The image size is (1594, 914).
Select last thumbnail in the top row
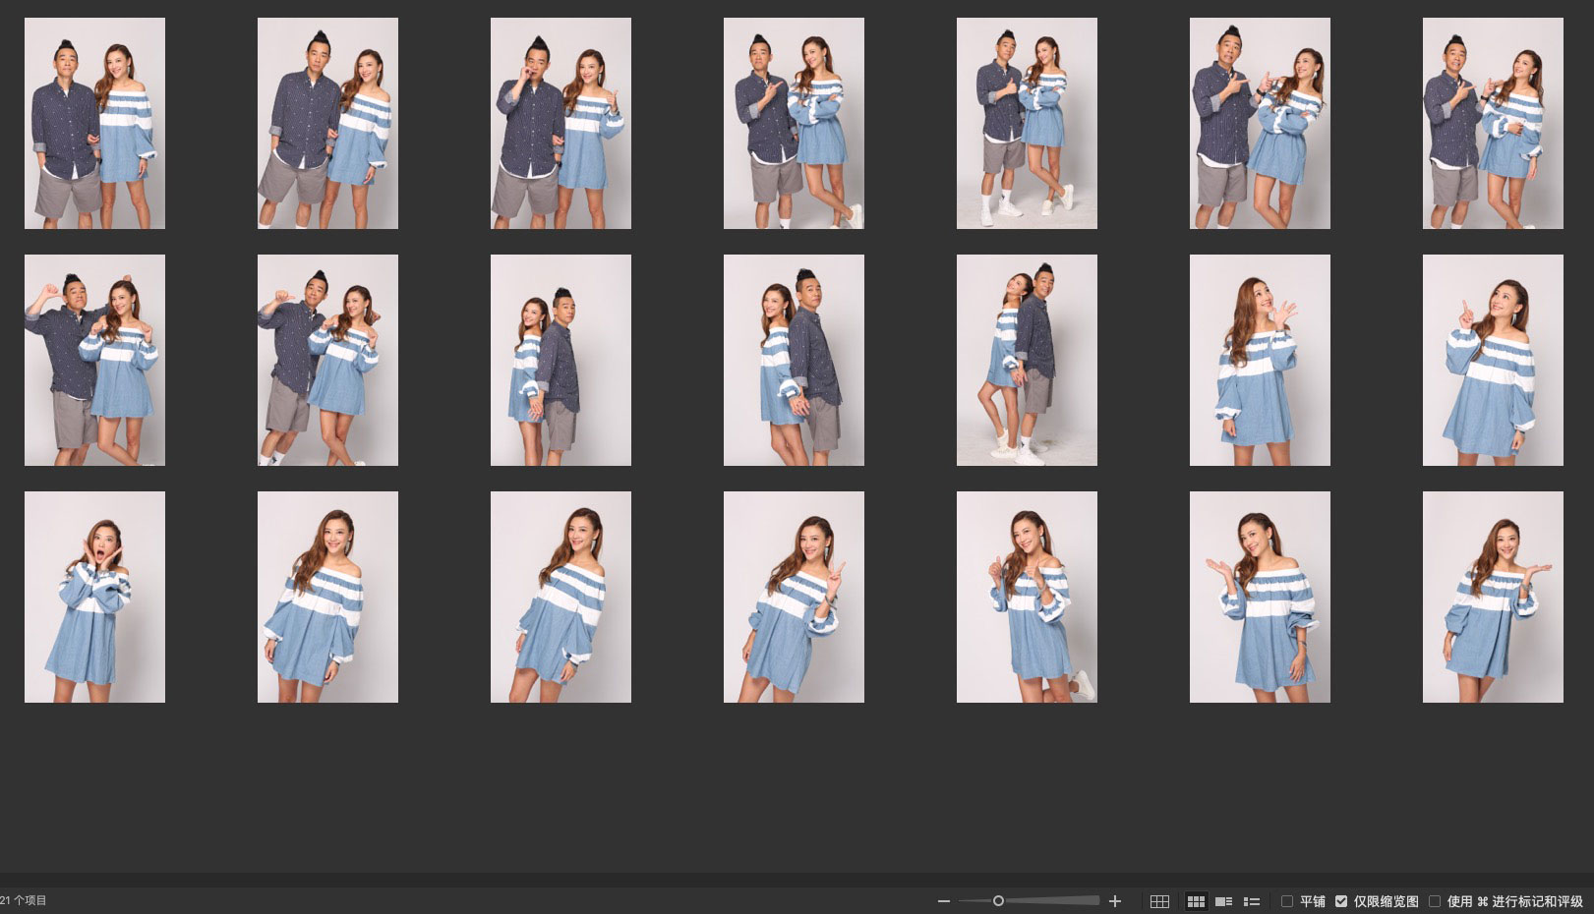[x=1492, y=123]
